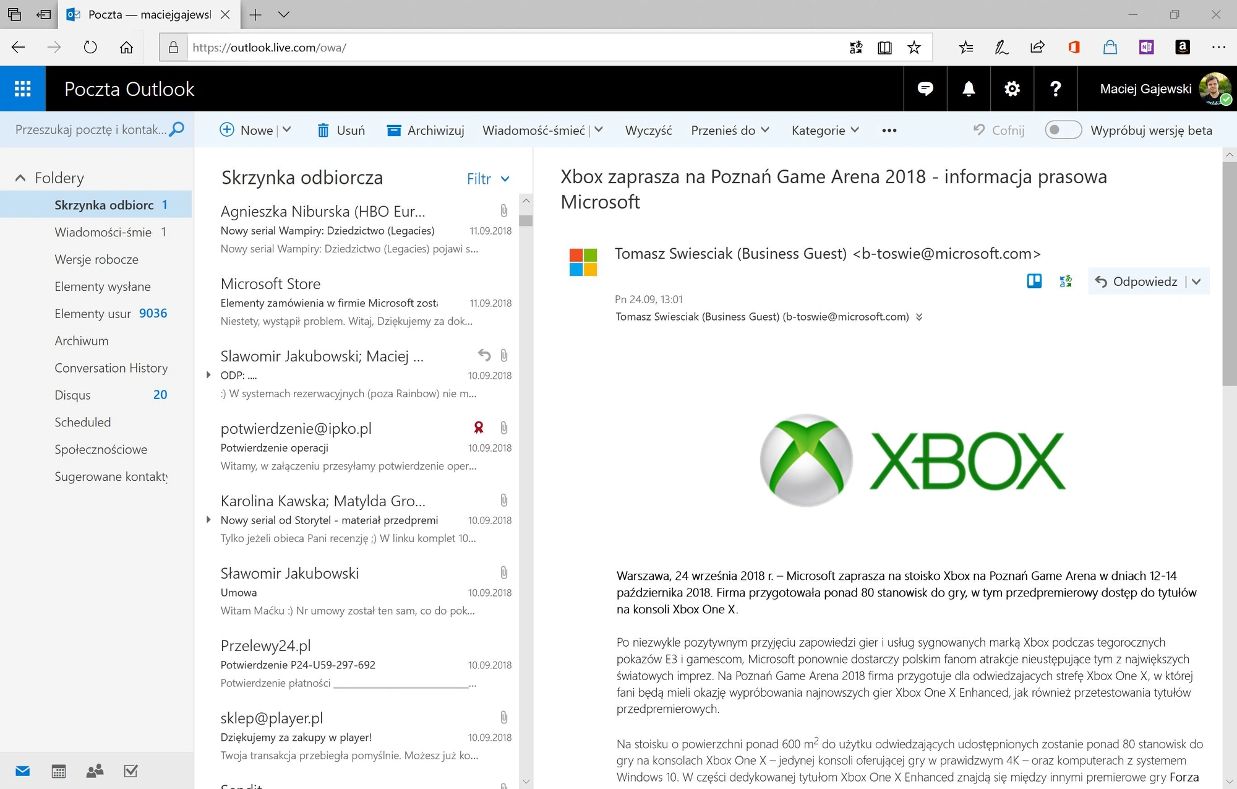Select the Wiadomości-śmieci folder

(96, 232)
